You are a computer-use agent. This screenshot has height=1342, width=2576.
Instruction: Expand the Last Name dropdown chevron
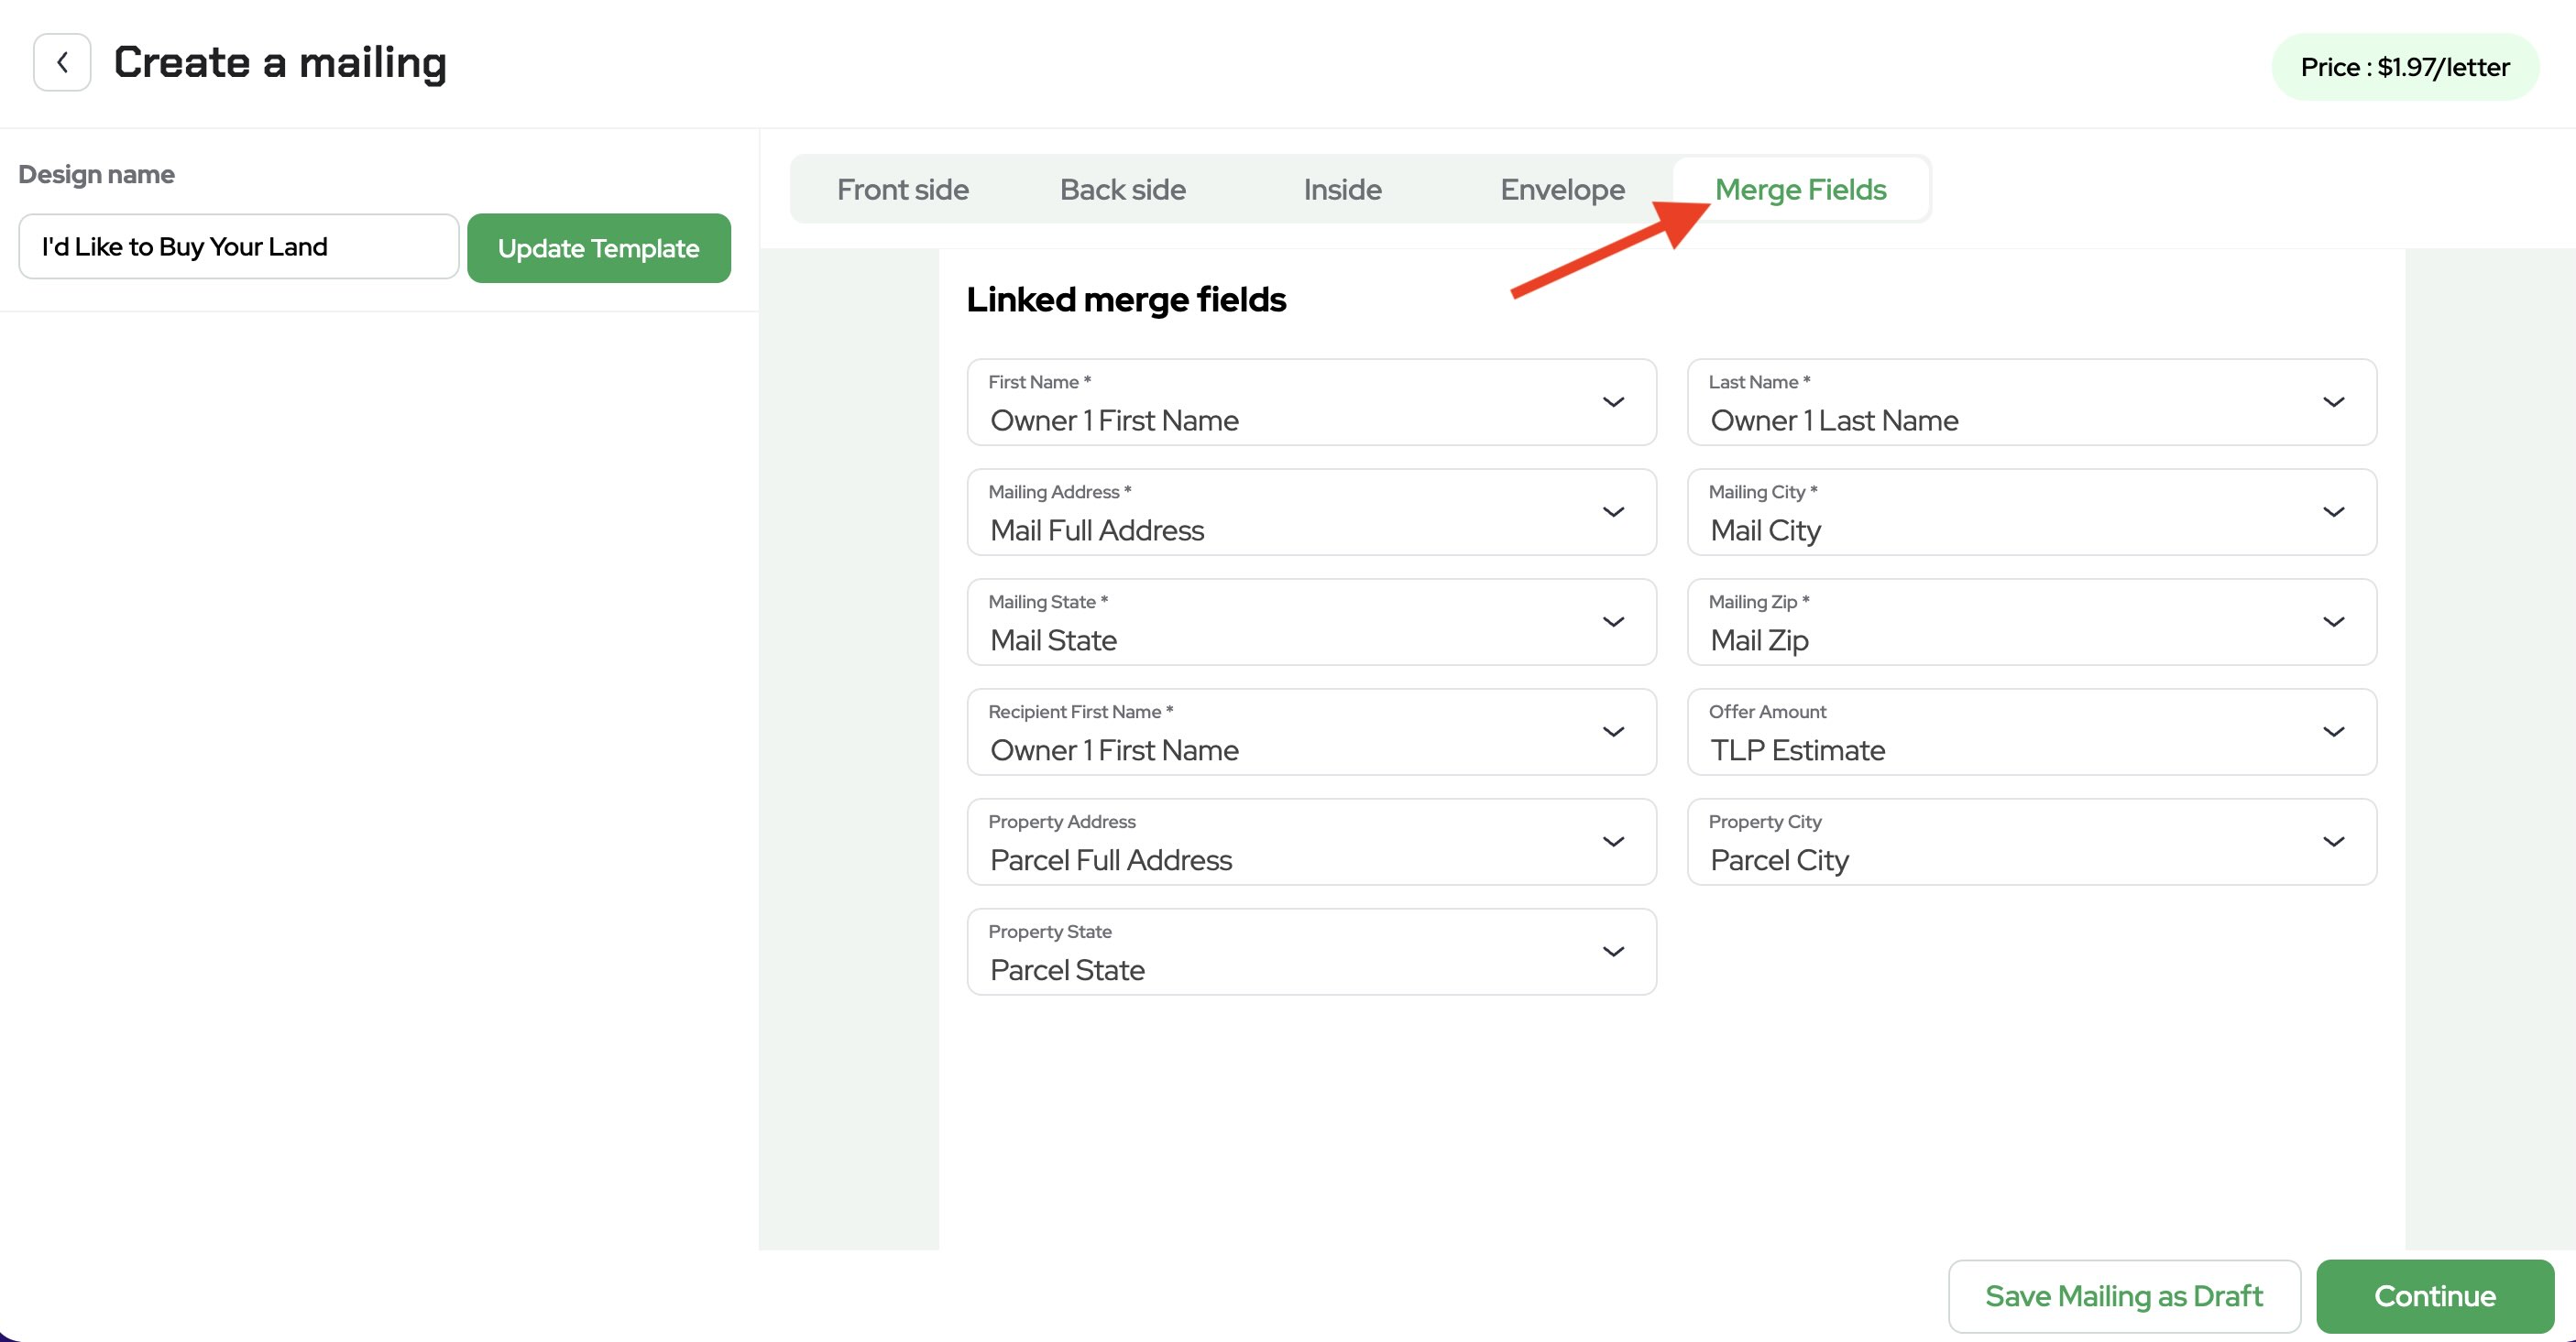coord(2333,402)
